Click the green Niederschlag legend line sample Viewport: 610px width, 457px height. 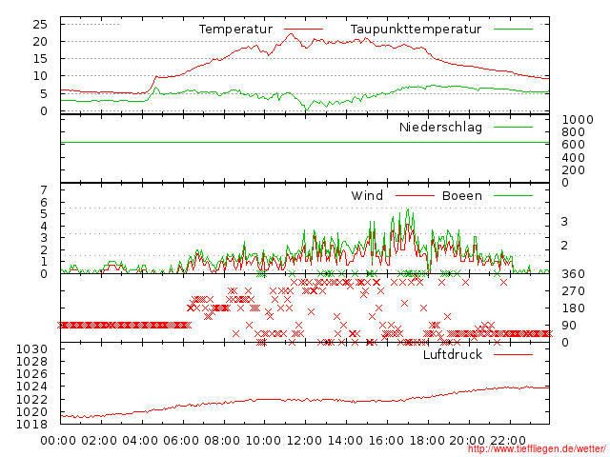click(x=513, y=127)
